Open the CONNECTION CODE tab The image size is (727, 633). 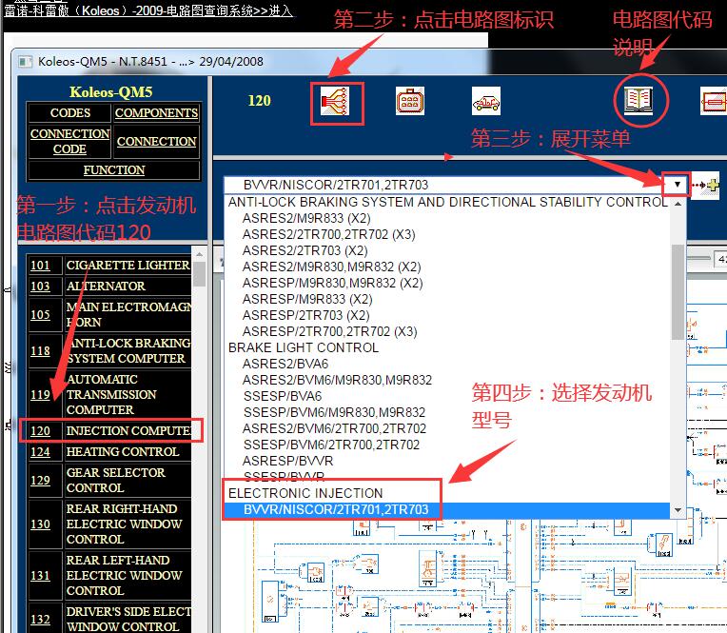70,141
